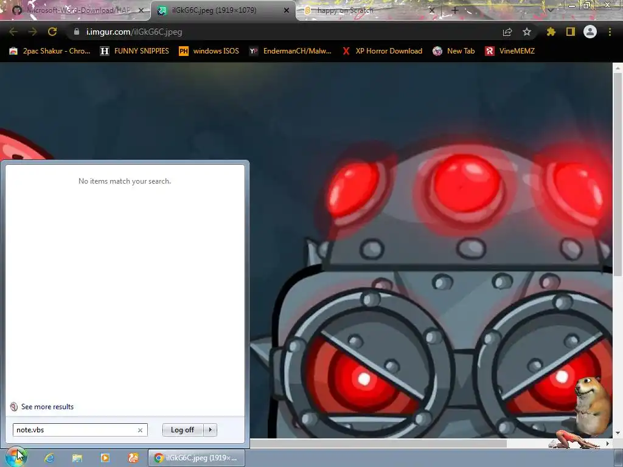The image size is (623, 467).
Task: Open the Extensions puzzle icon
Action: 551,32
